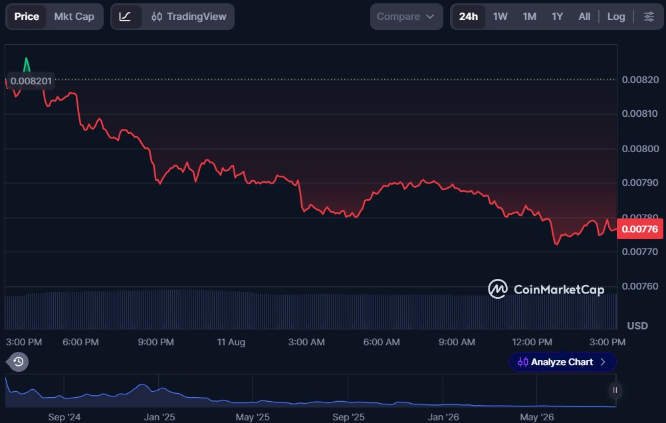Screen dimensions: 666x423
Task: Click the chevron on Analyze Chart
Action: tap(603, 362)
